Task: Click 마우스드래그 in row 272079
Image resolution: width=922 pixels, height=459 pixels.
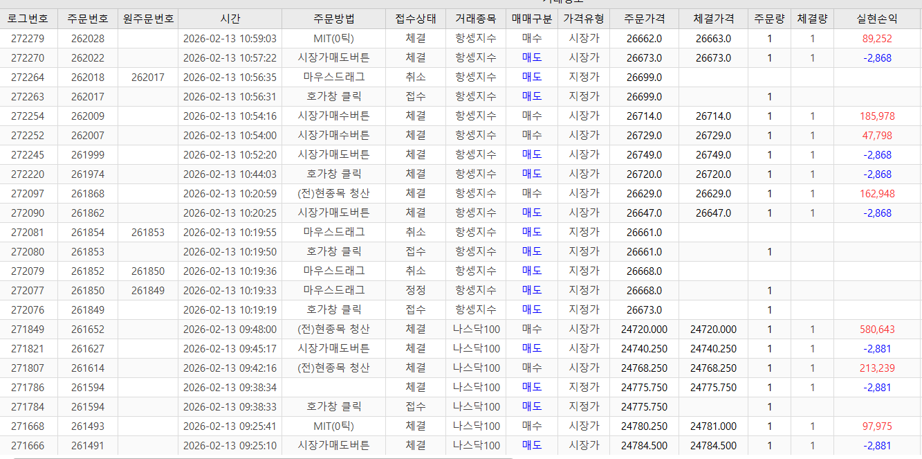Action: pyautogui.click(x=333, y=271)
